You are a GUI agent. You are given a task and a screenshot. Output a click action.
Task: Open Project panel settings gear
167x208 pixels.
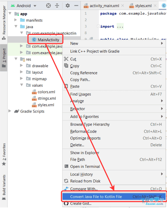(x=68, y=6)
